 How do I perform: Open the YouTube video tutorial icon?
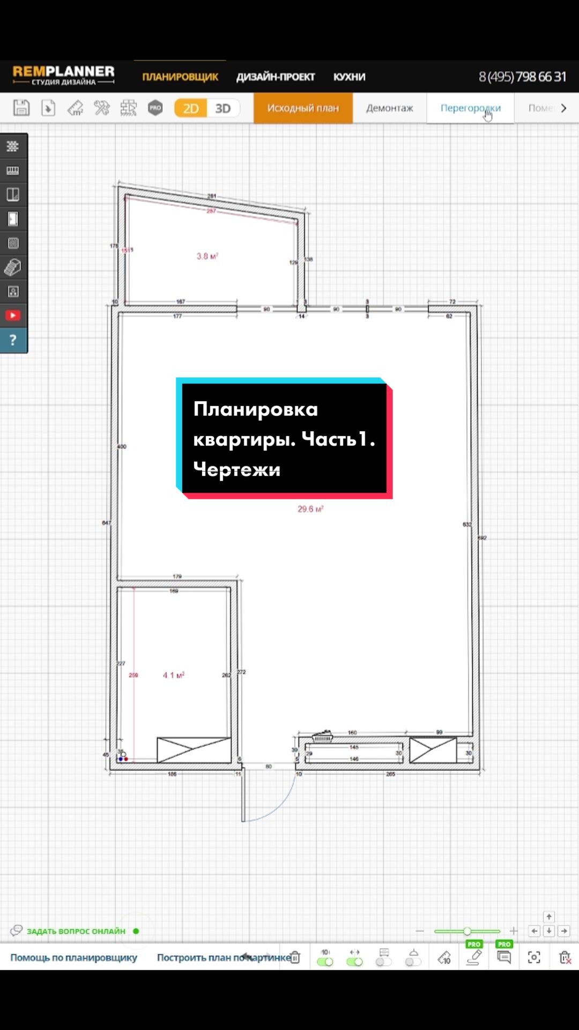pyautogui.click(x=13, y=315)
